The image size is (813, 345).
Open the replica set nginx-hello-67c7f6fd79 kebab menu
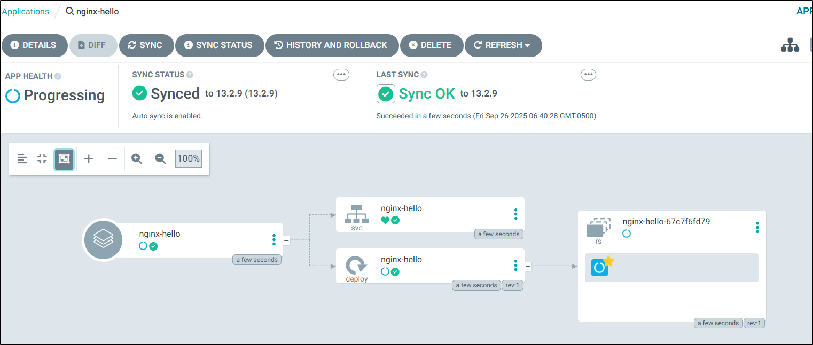click(757, 228)
